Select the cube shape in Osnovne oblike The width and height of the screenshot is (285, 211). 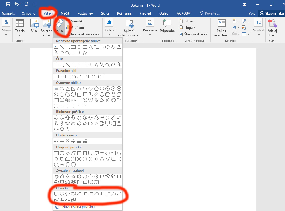pos(119,94)
